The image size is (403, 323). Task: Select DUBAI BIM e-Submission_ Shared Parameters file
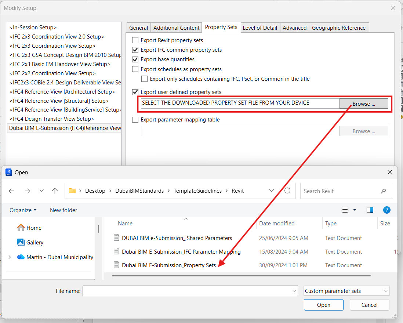(177, 238)
